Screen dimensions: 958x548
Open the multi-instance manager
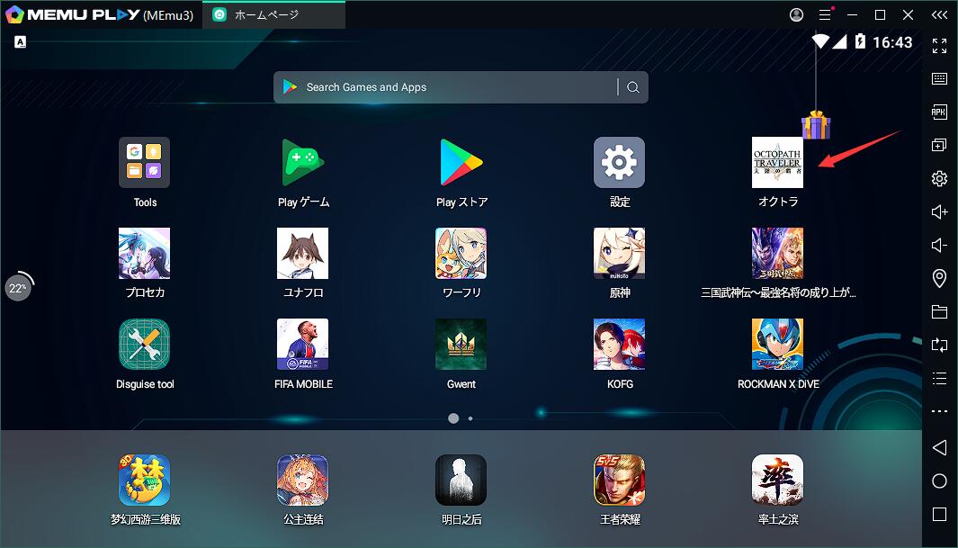(x=941, y=144)
